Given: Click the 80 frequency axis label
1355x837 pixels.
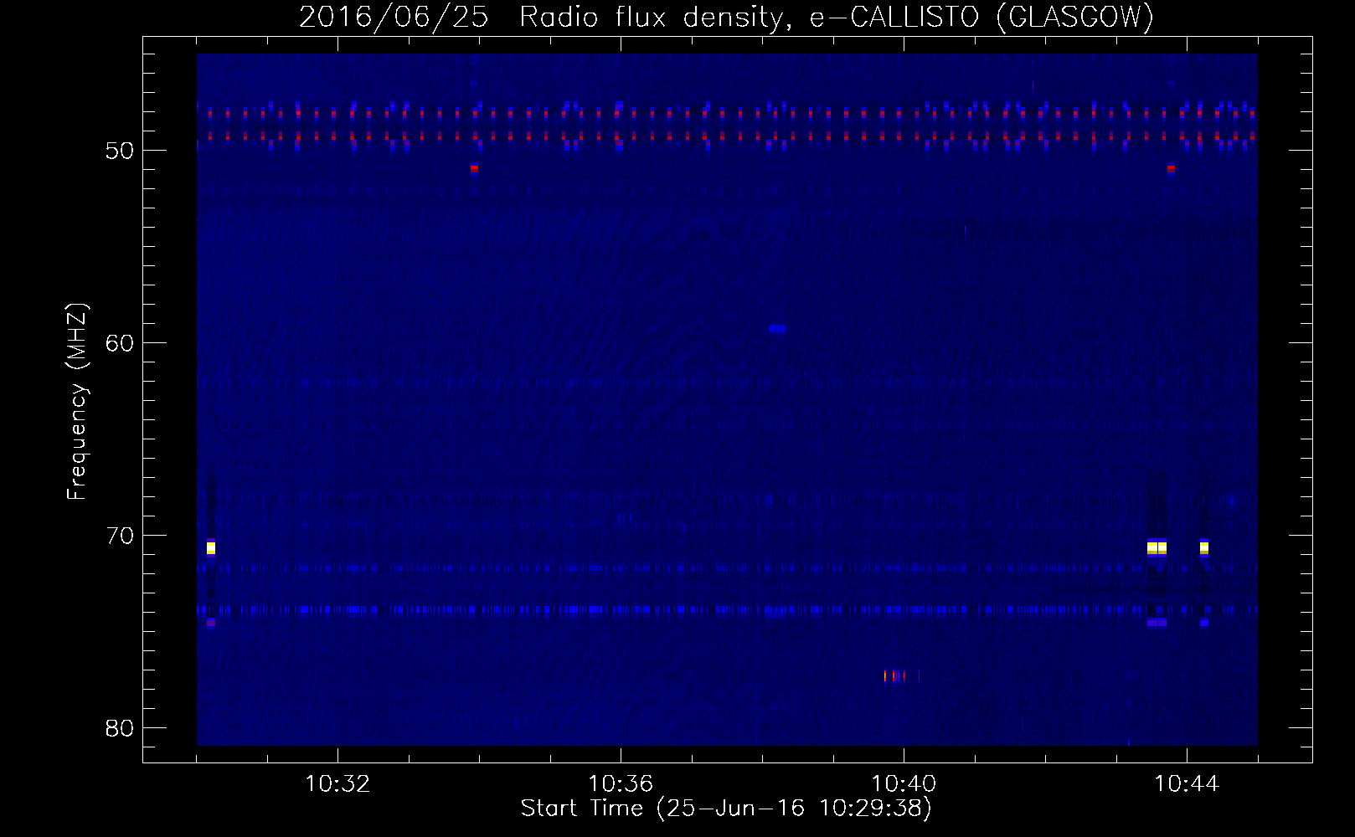Looking at the screenshot, I should click(120, 728).
